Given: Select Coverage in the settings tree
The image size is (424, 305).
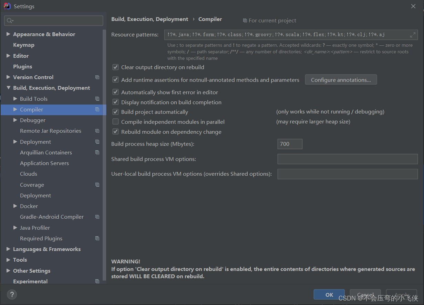Looking at the screenshot, I should point(32,185).
